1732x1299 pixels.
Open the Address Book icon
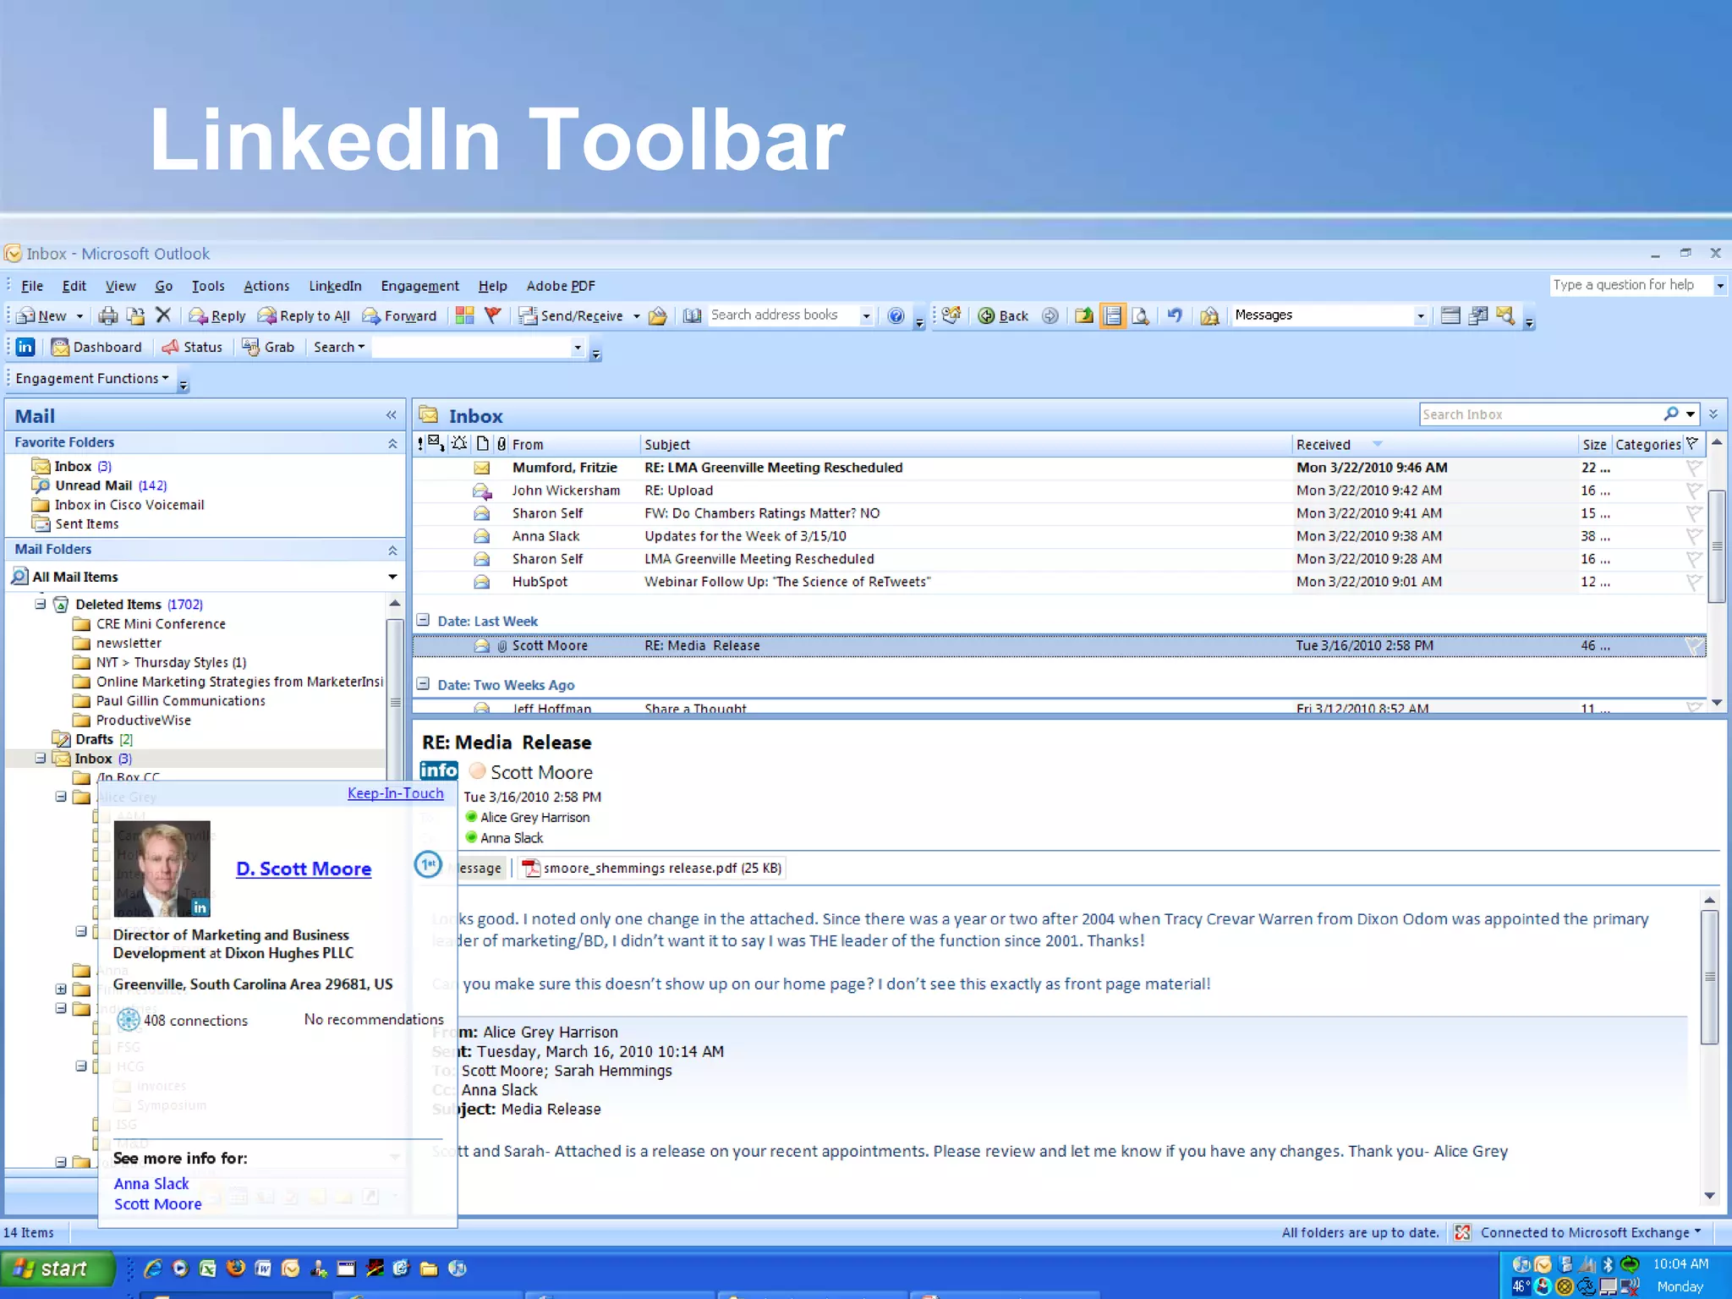click(692, 315)
